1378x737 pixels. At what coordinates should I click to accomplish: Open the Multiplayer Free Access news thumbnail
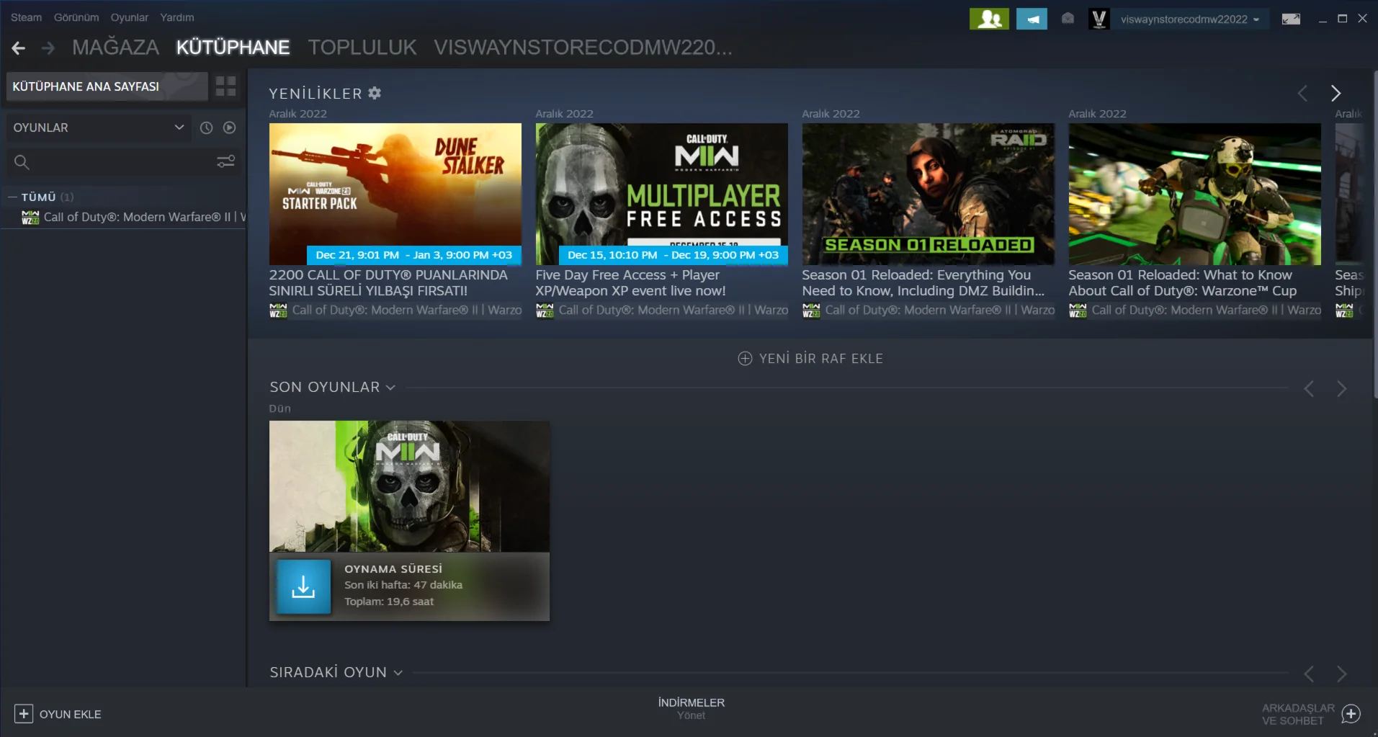click(662, 194)
